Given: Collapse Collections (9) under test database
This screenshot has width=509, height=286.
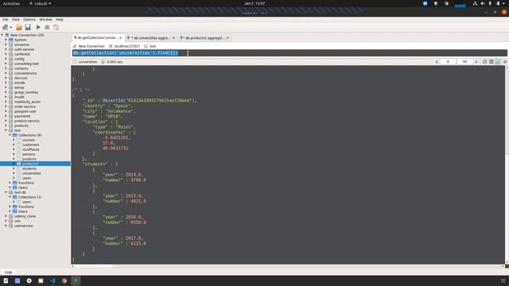Looking at the screenshot, I should coord(10,135).
